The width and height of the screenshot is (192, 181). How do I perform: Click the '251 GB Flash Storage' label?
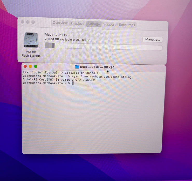click(31, 54)
